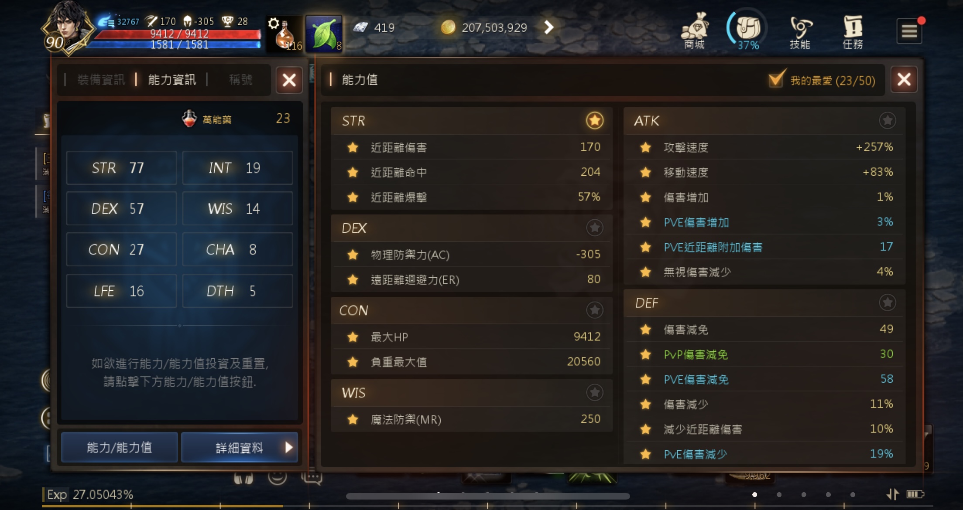The height and width of the screenshot is (510, 963).
Task: Switch to the 裝備資訊 tab
Action: click(x=101, y=80)
